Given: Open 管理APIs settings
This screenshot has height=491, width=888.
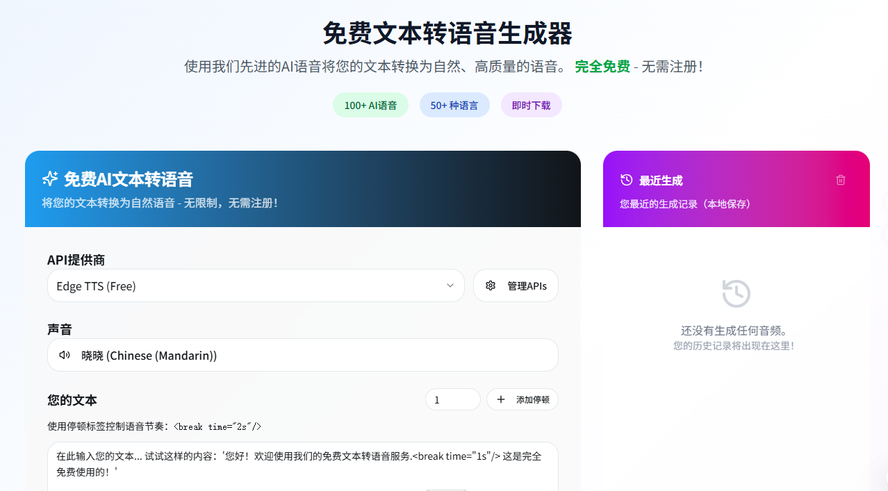Looking at the screenshot, I should [516, 285].
